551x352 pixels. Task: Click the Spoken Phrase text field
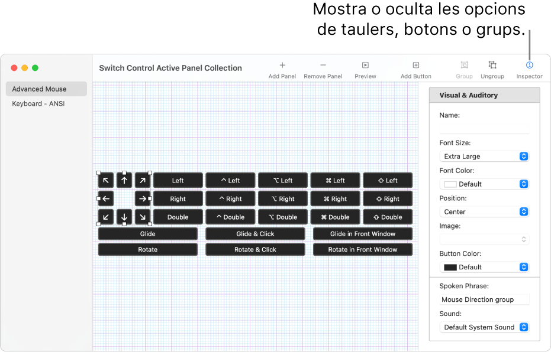point(484,299)
